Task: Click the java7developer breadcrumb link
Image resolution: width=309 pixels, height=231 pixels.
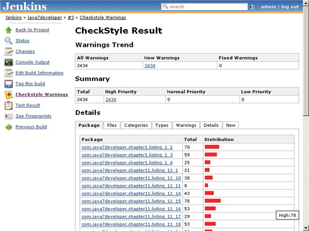Action: click(x=45, y=18)
